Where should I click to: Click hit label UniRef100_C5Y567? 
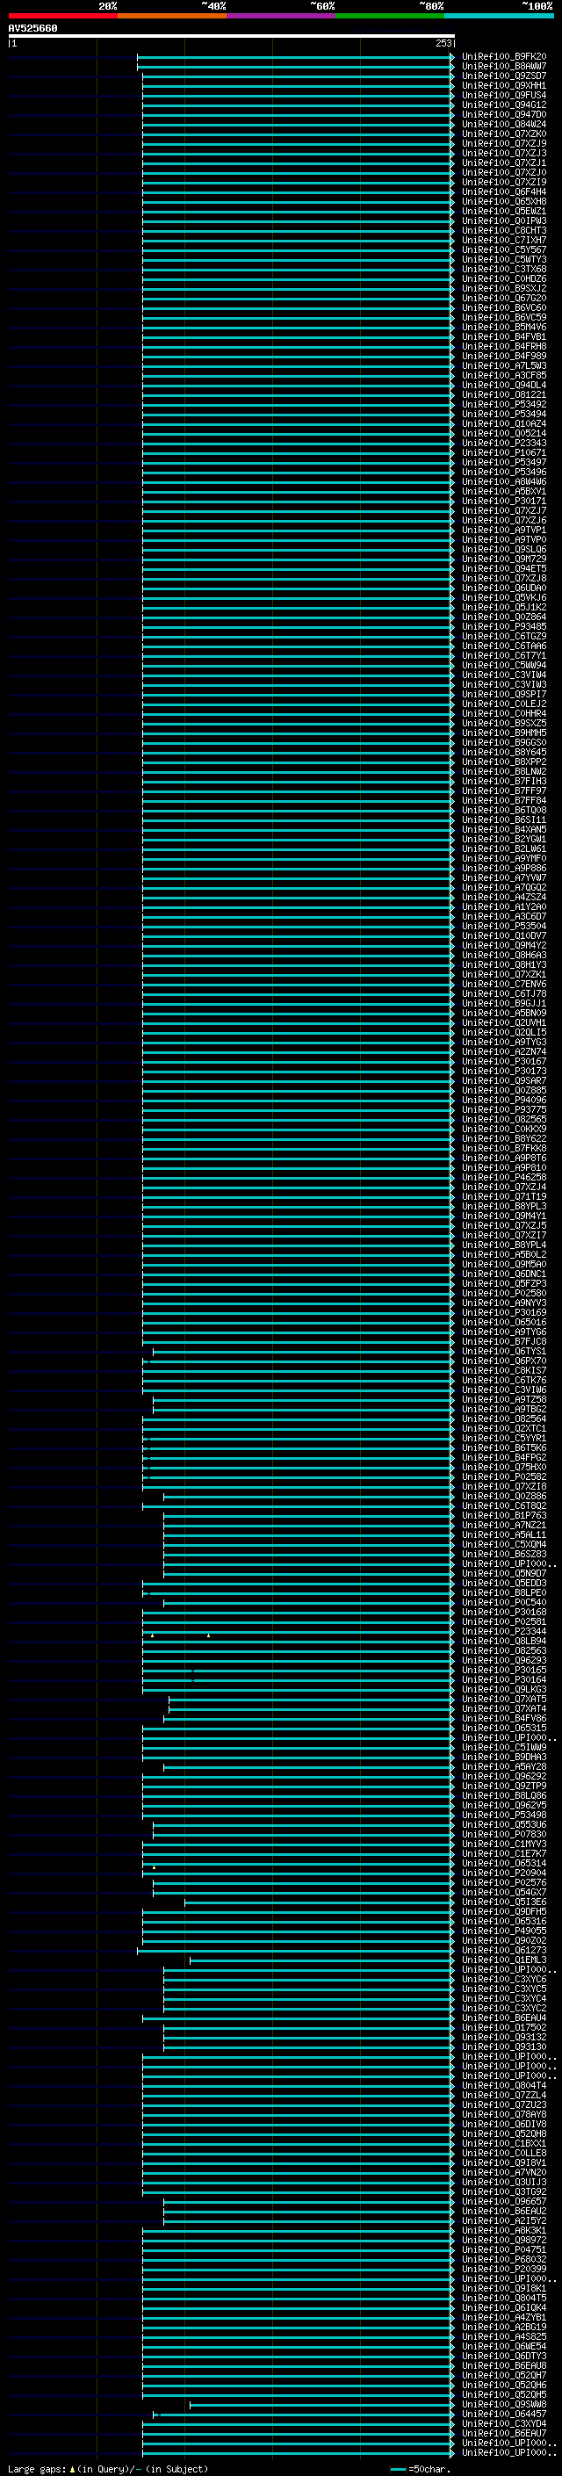click(504, 250)
